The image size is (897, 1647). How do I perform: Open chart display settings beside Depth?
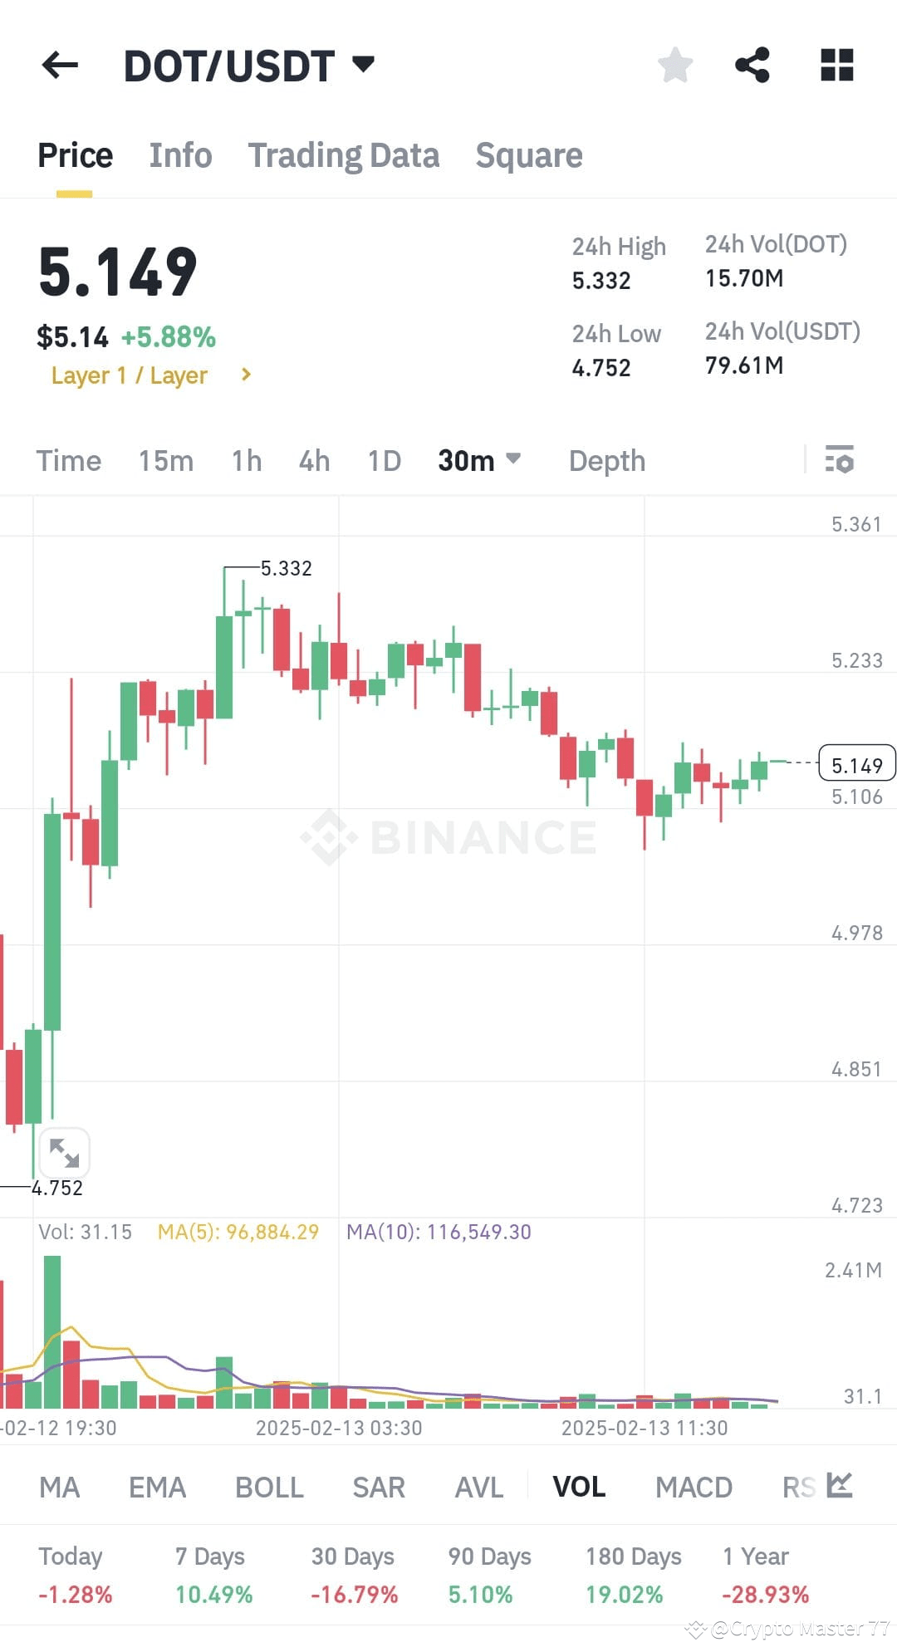841,460
